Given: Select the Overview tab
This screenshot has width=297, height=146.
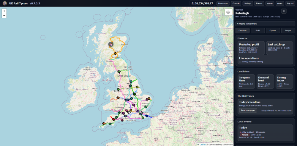Looking at the screenshot, I should click(242, 30).
